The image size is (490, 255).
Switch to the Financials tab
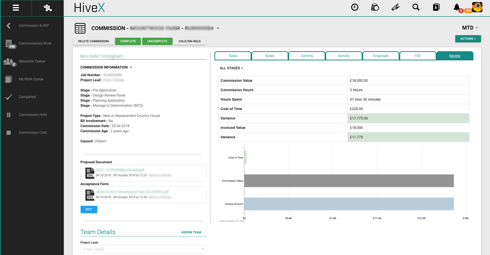click(381, 56)
